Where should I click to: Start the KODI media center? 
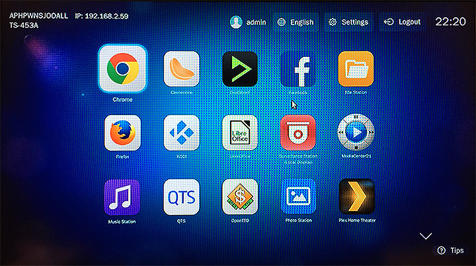point(181,132)
